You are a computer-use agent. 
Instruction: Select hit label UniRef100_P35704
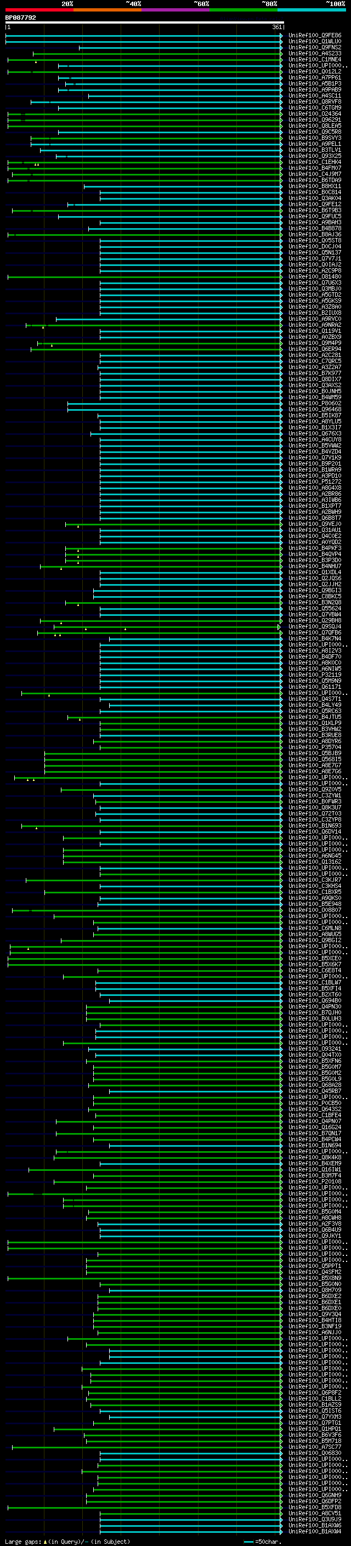coord(315,747)
